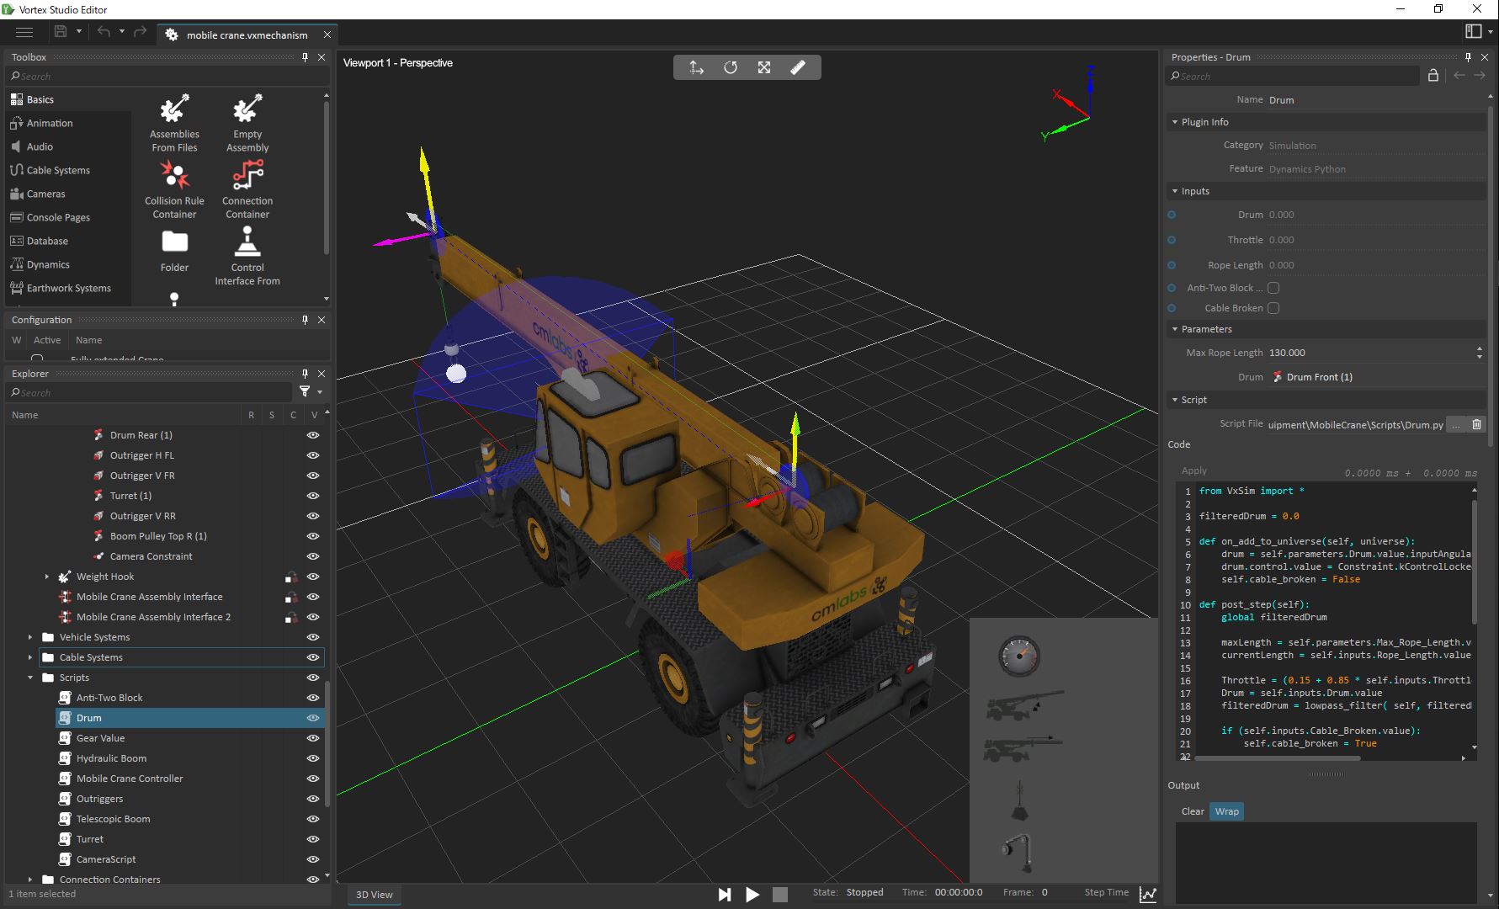This screenshot has width=1499, height=909.
Task: Open the Explorer filter icon
Action: pos(305,392)
